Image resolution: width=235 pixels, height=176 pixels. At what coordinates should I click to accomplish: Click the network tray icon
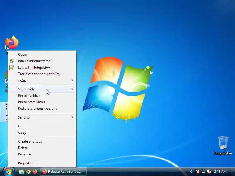203,172
